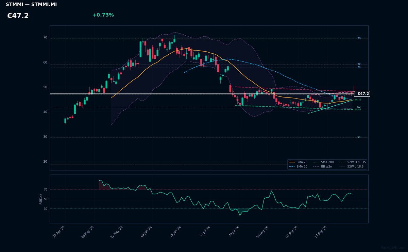Click the S2 support label
This screenshot has width=408, height=252.
coord(359,107)
